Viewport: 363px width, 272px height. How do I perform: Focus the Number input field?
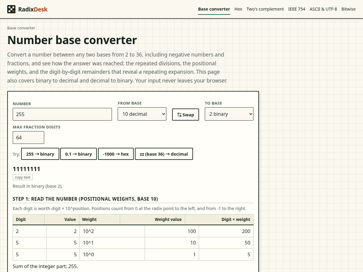click(62, 114)
